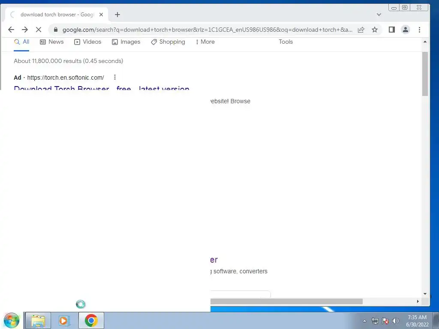
Task: Open Chrome's three-dot menu
Action: click(419, 30)
